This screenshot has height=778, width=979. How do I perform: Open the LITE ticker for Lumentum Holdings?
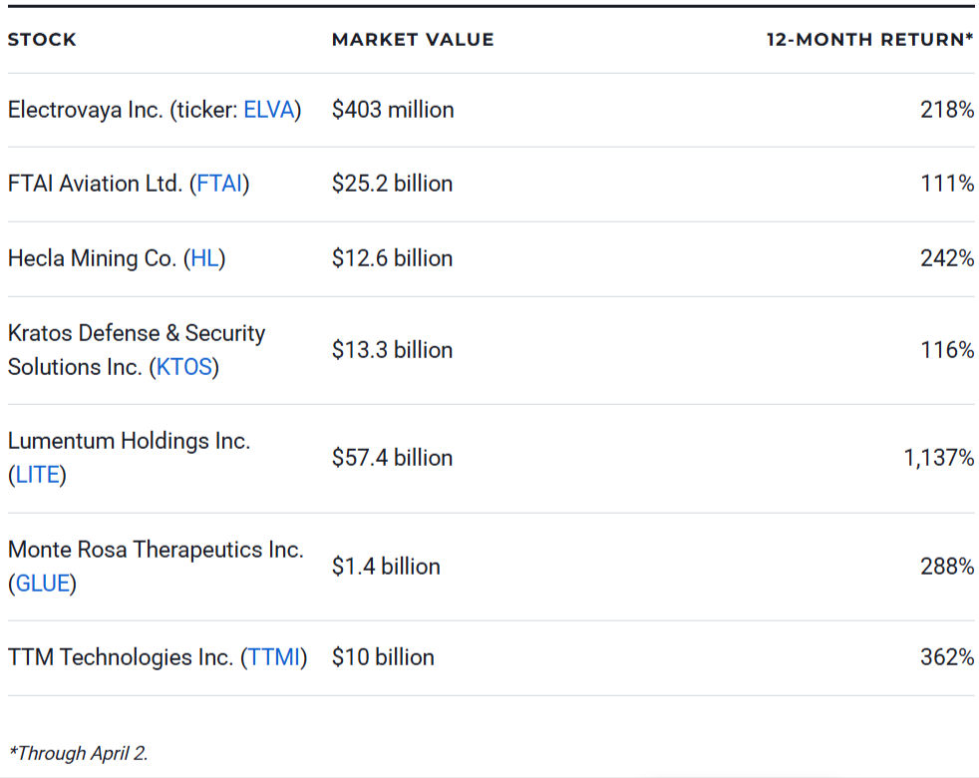pyautogui.click(x=38, y=475)
